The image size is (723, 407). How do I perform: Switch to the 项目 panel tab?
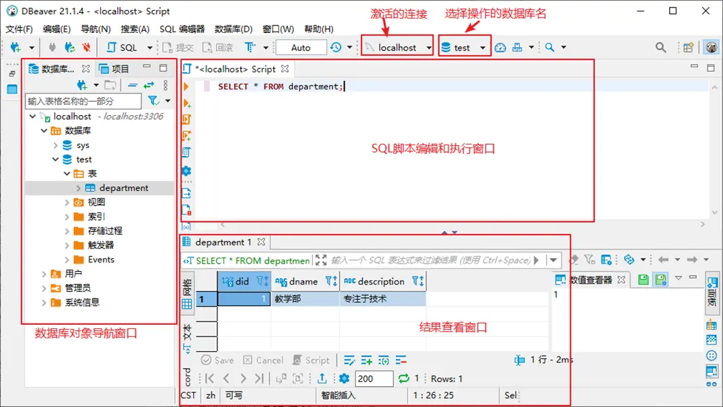[x=120, y=67]
